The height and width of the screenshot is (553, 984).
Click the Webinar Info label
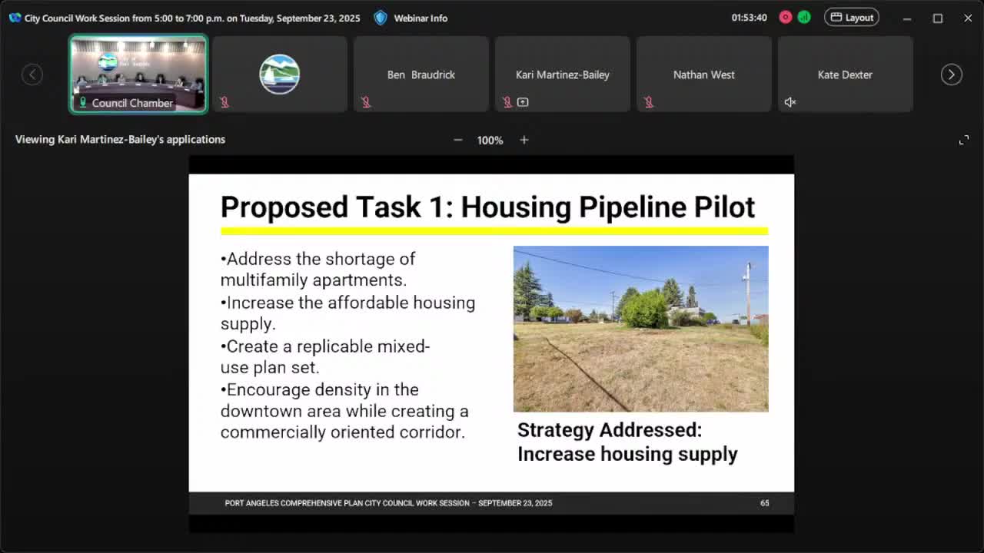(421, 18)
